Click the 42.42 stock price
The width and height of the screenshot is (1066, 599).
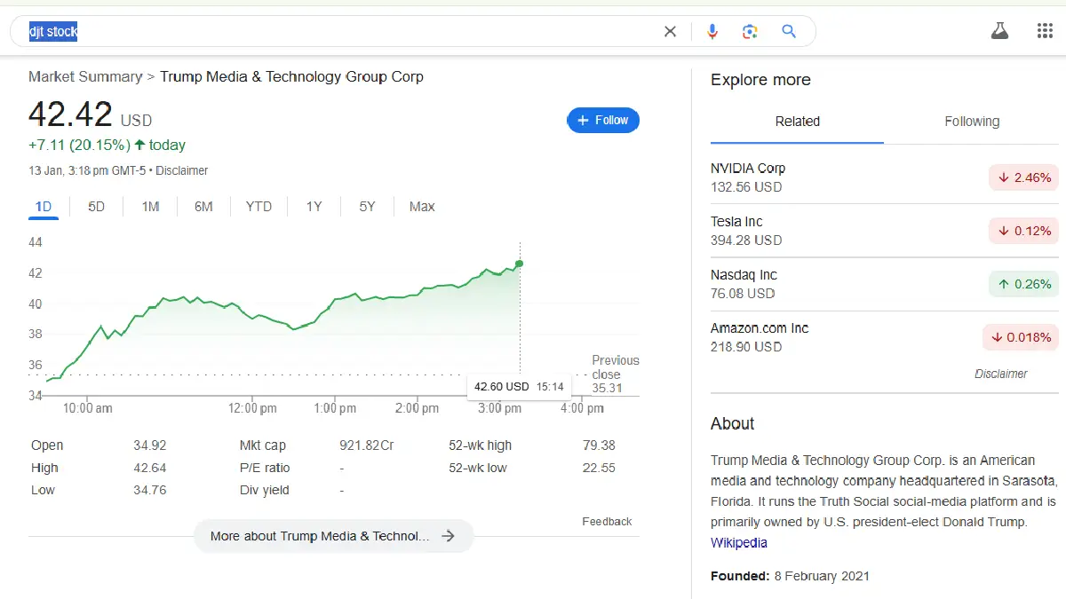tap(70, 114)
